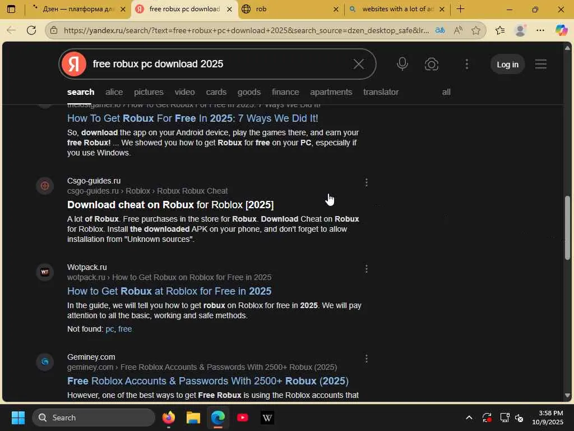
Task: Click the Wotpack.ru site name
Action: (87, 267)
